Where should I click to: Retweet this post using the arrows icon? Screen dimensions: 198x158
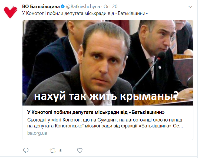coord(53,150)
